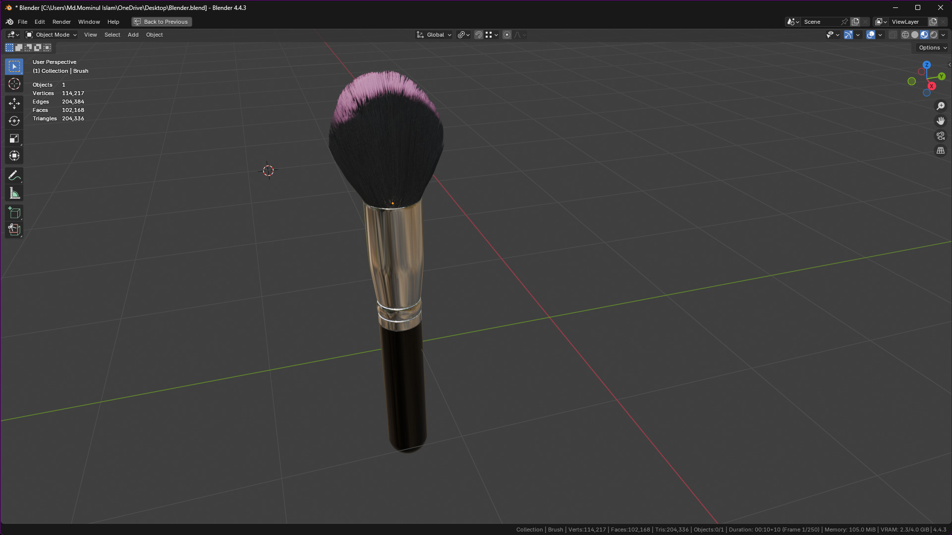Screen dimensions: 952x535
Task: Select the Select Box tool
Action: click(x=14, y=66)
